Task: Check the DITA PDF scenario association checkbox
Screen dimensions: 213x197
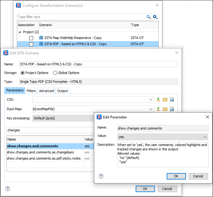Action: click(31, 44)
